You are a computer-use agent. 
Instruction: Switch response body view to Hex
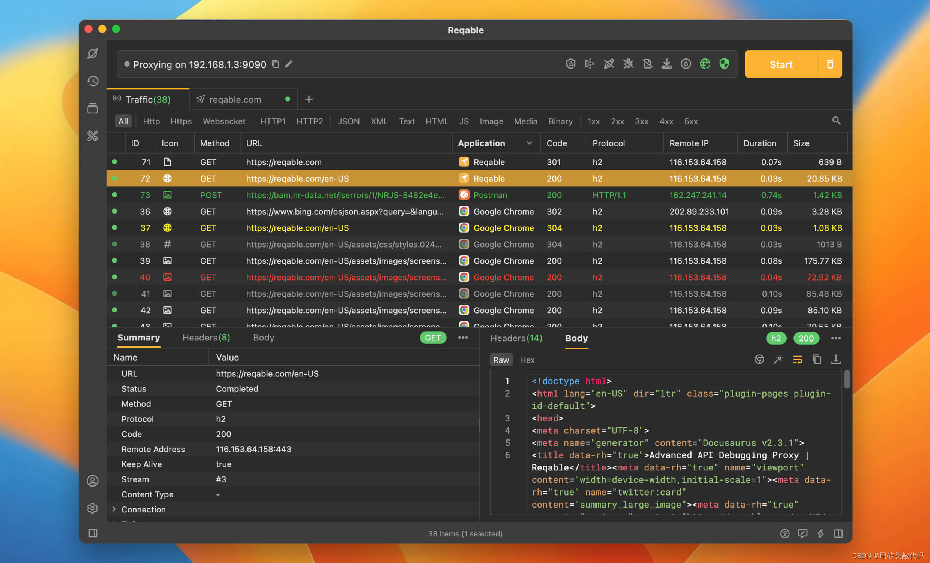(527, 360)
